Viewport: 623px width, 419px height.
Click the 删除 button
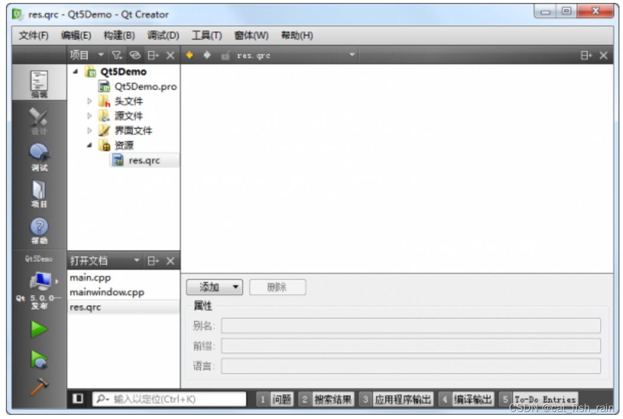277,287
